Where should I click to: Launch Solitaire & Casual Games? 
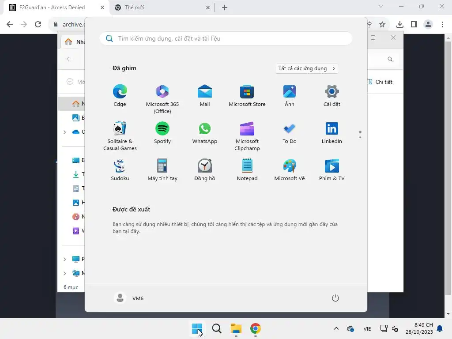point(120,136)
